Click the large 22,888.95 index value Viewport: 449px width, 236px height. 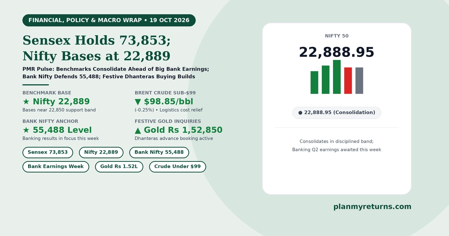[x=337, y=52]
